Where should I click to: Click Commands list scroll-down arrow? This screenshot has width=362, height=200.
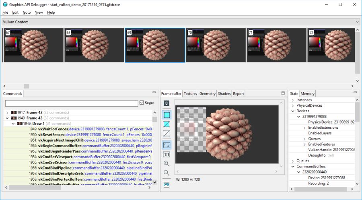tap(154, 182)
